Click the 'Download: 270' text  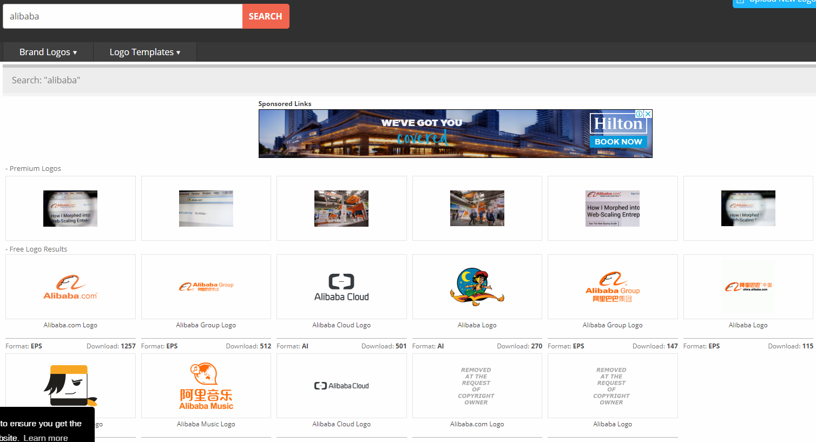point(519,346)
